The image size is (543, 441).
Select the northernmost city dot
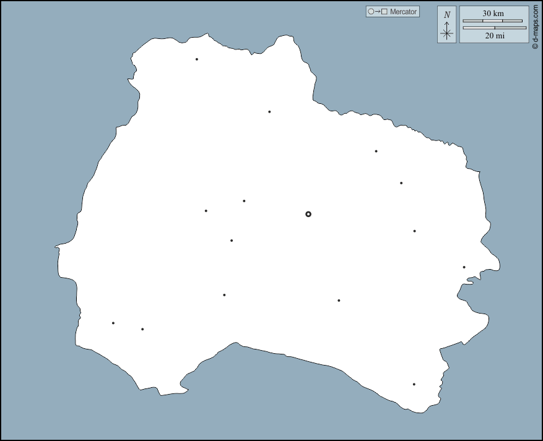click(197, 59)
